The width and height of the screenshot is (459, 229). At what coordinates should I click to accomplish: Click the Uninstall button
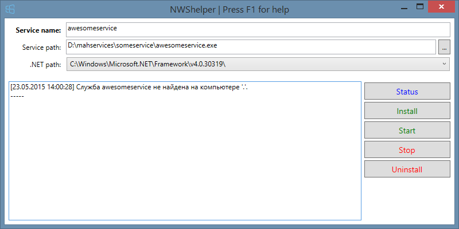pyautogui.click(x=407, y=169)
